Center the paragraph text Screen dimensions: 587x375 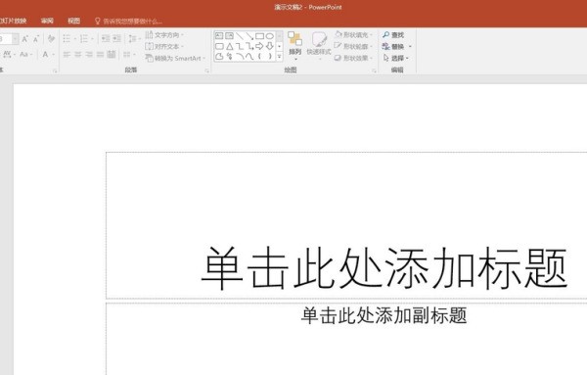point(78,55)
